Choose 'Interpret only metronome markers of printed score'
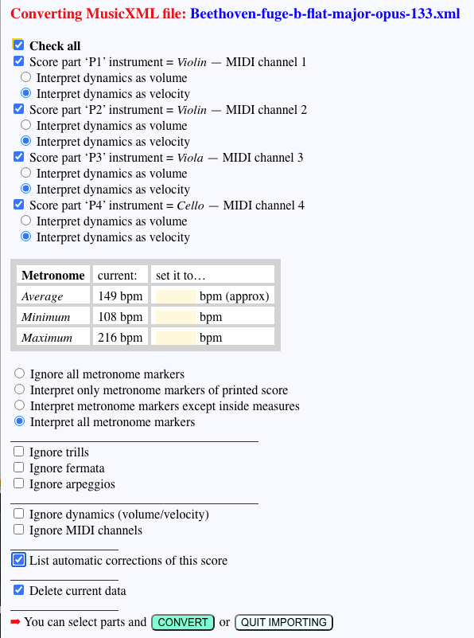Screen dimensions: 474x638 coord(19,389)
